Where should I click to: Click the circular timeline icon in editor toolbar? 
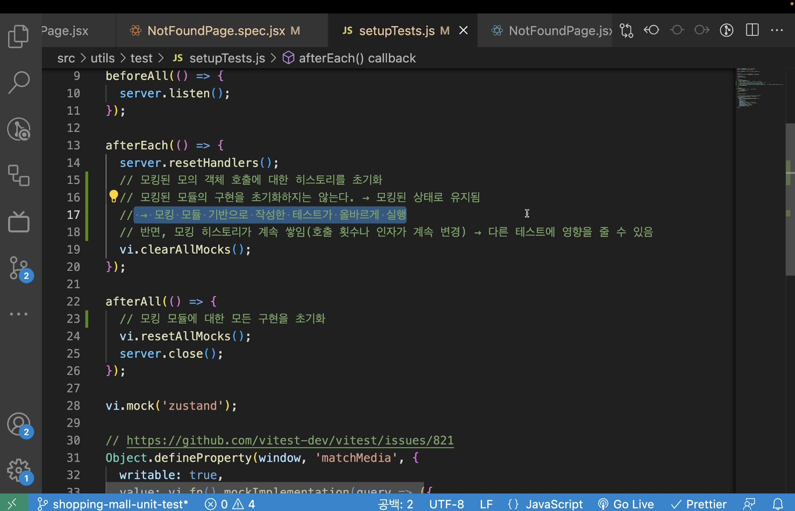(x=726, y=30)
